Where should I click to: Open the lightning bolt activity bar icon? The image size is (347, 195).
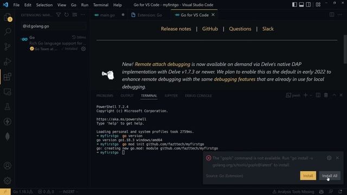pyautogui.click(x=8, y=121)
